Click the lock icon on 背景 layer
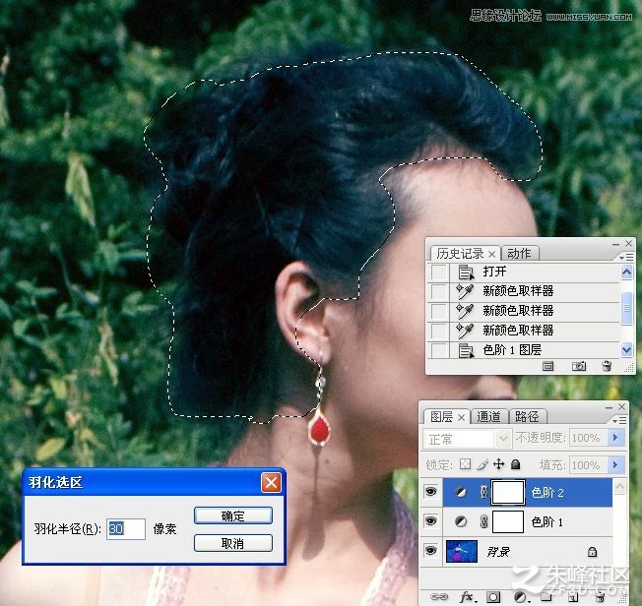642x606 pixels. (x=592, y=552)
